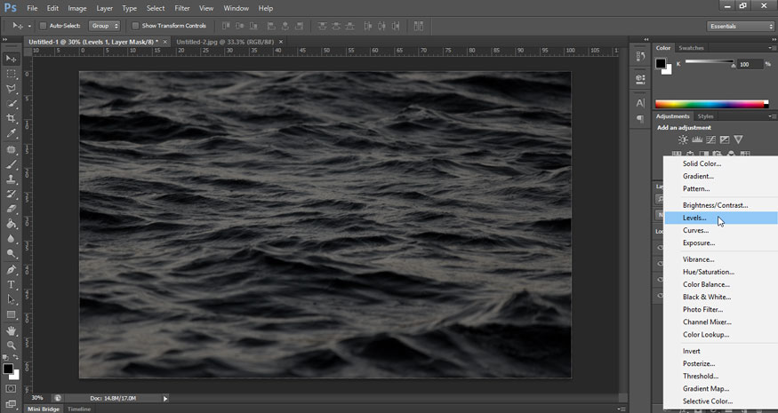Enable the Auto-Select checkbox
Screen dimensions: 778x413
[44, 26]
